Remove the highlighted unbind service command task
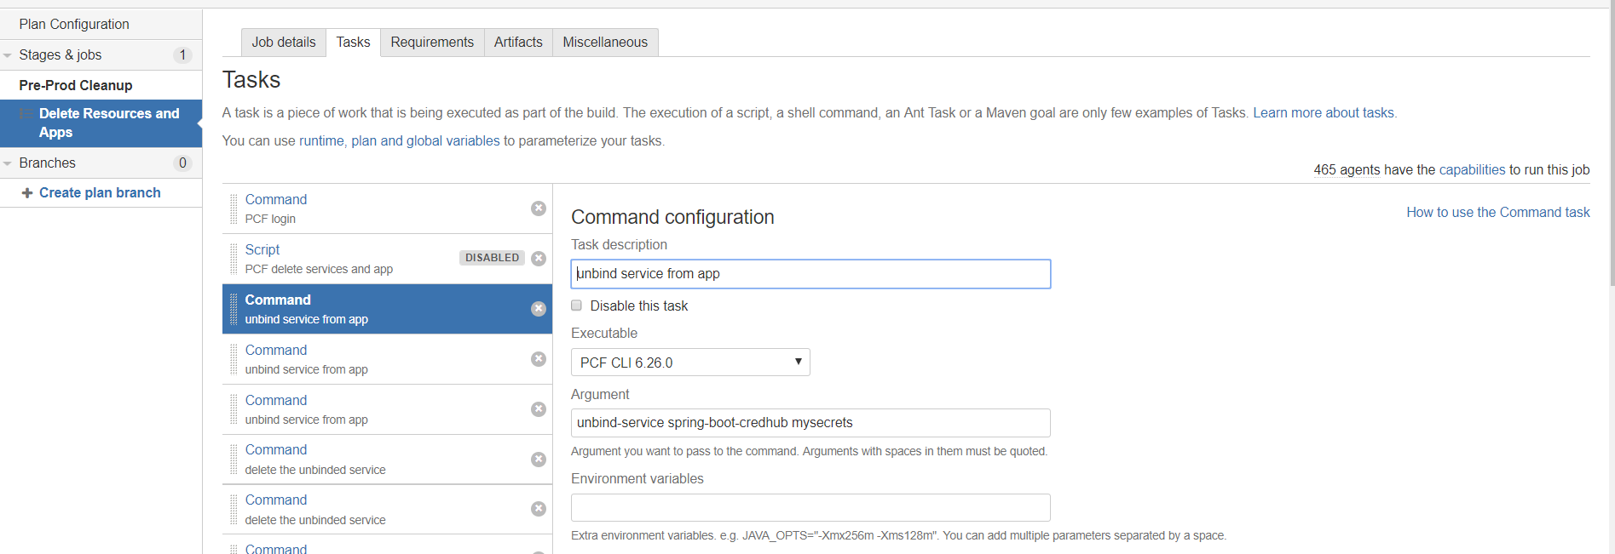This screenshot has width=1615, height=554. point(539,309)
